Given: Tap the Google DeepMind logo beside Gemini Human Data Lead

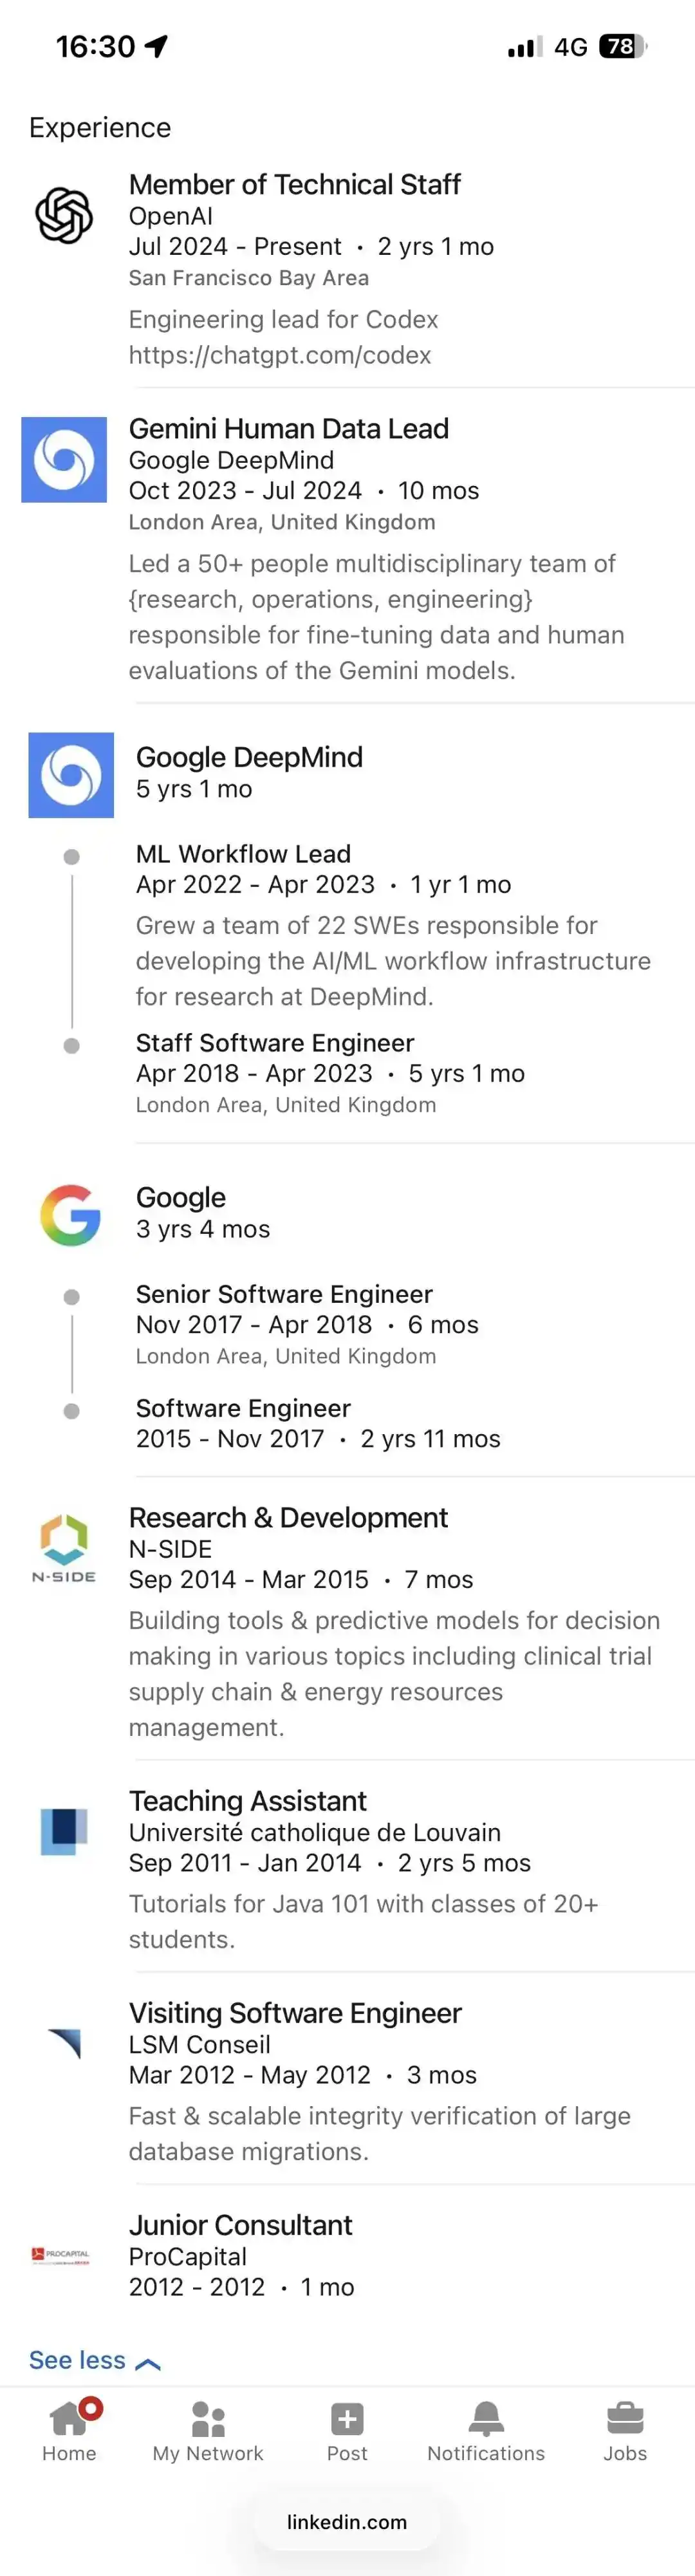Looking at the screenshot, I should (64, 460).
